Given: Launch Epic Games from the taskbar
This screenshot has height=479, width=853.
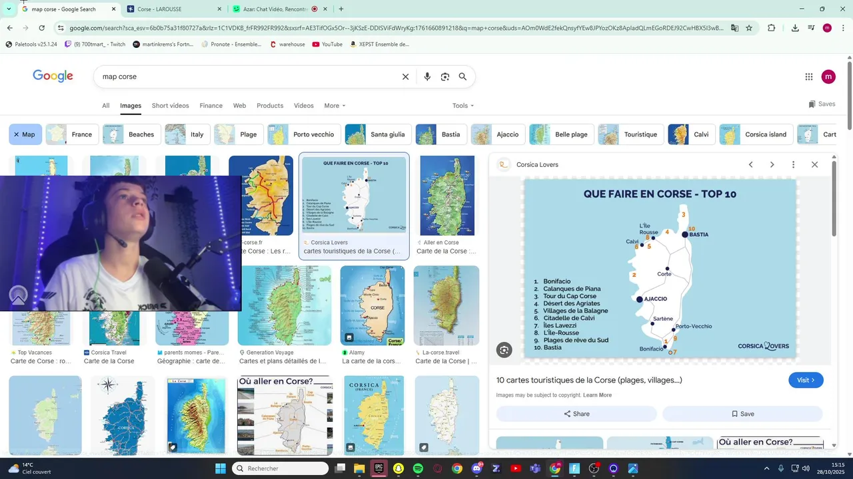Looking at the screenshot, I should coord(379,468).
